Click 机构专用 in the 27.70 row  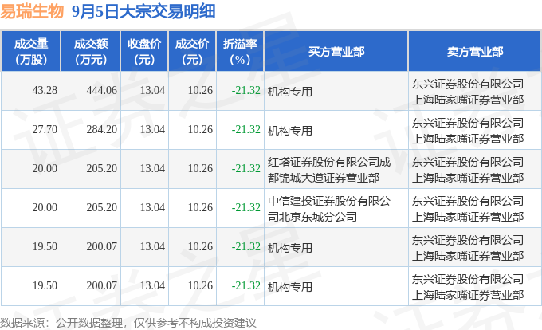[x=289, y=131]
